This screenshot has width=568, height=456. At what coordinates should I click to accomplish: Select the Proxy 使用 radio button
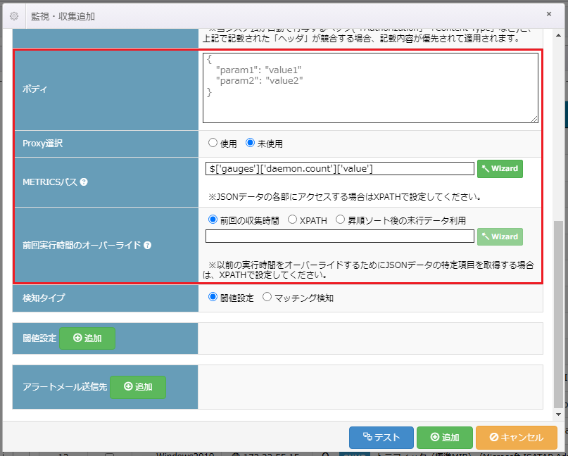point(213,143)
